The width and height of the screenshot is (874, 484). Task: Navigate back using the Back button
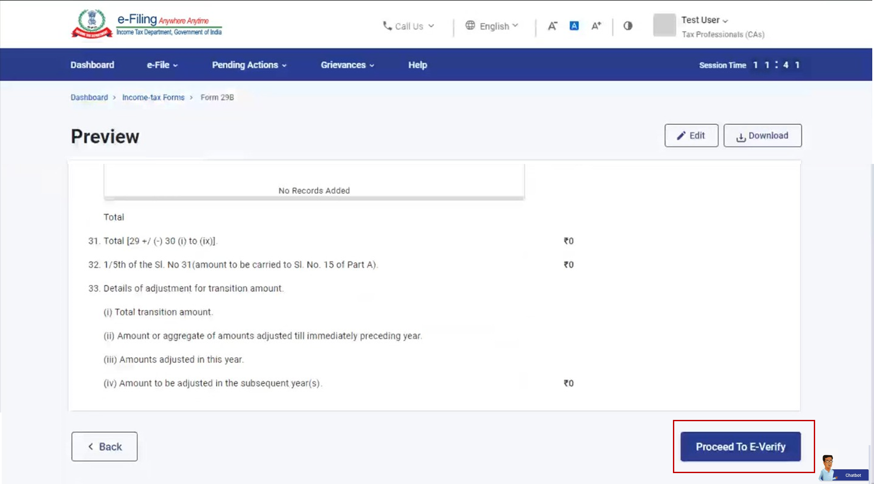coord(104,446)
